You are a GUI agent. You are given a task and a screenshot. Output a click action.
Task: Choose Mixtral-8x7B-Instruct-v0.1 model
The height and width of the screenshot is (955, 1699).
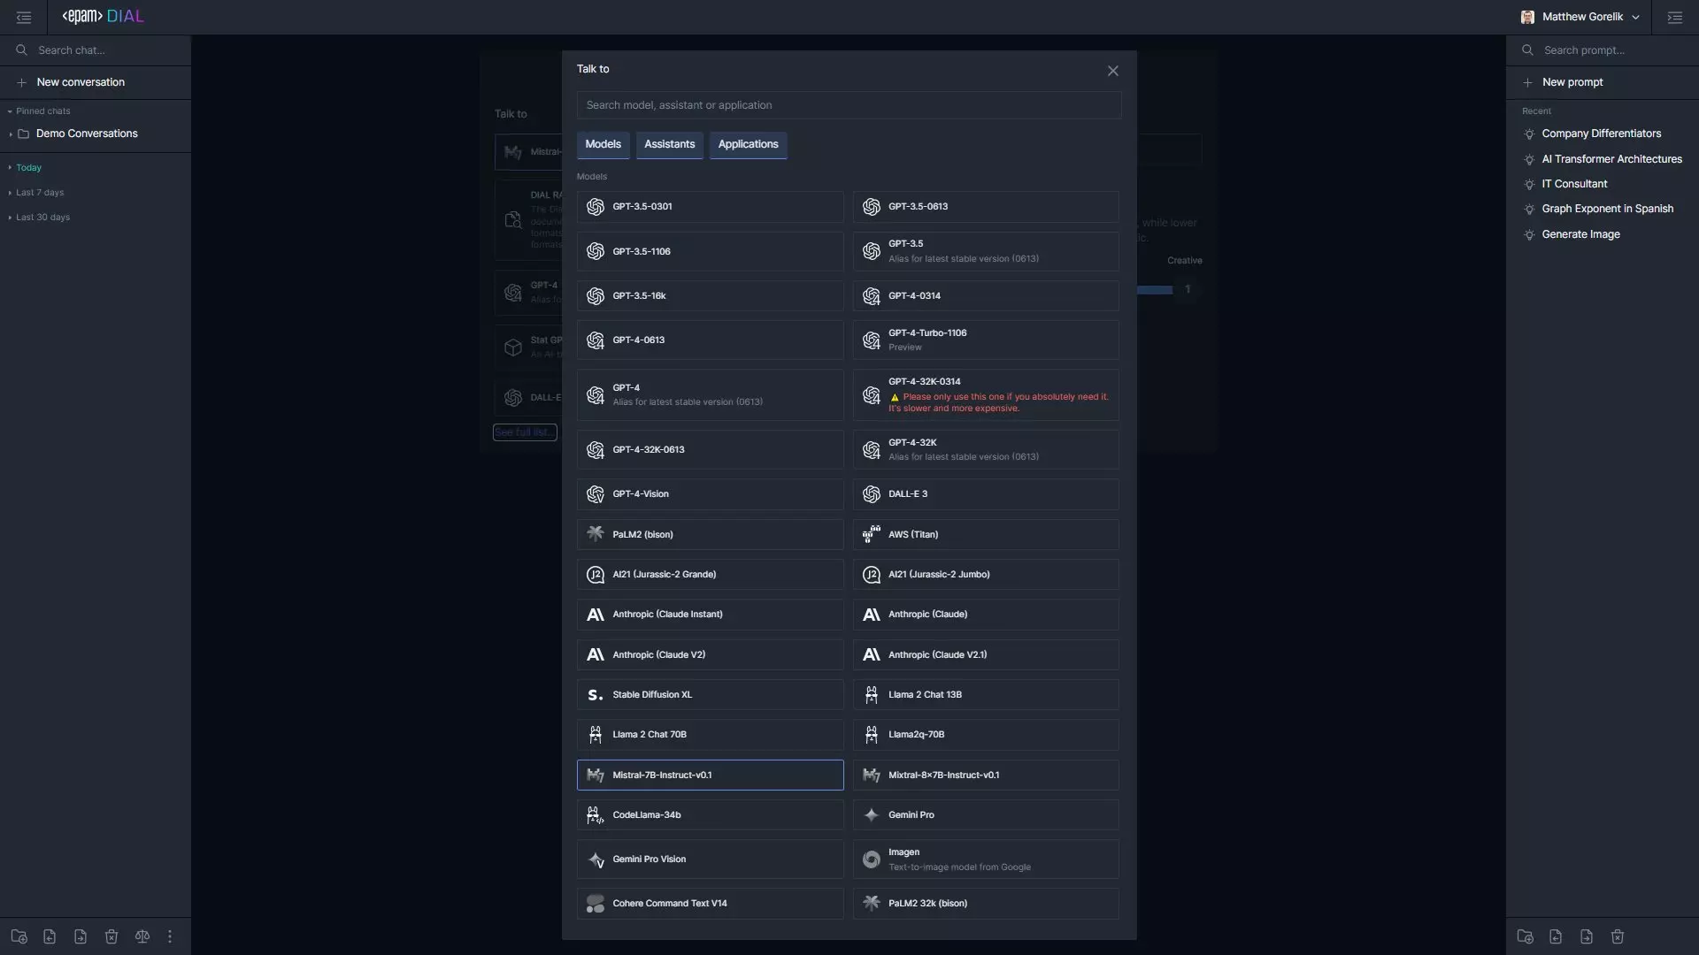point(986,775)
